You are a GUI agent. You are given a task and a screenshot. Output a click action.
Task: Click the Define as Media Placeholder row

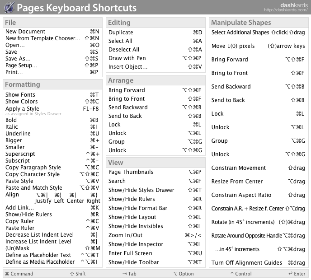click(52, 262)
